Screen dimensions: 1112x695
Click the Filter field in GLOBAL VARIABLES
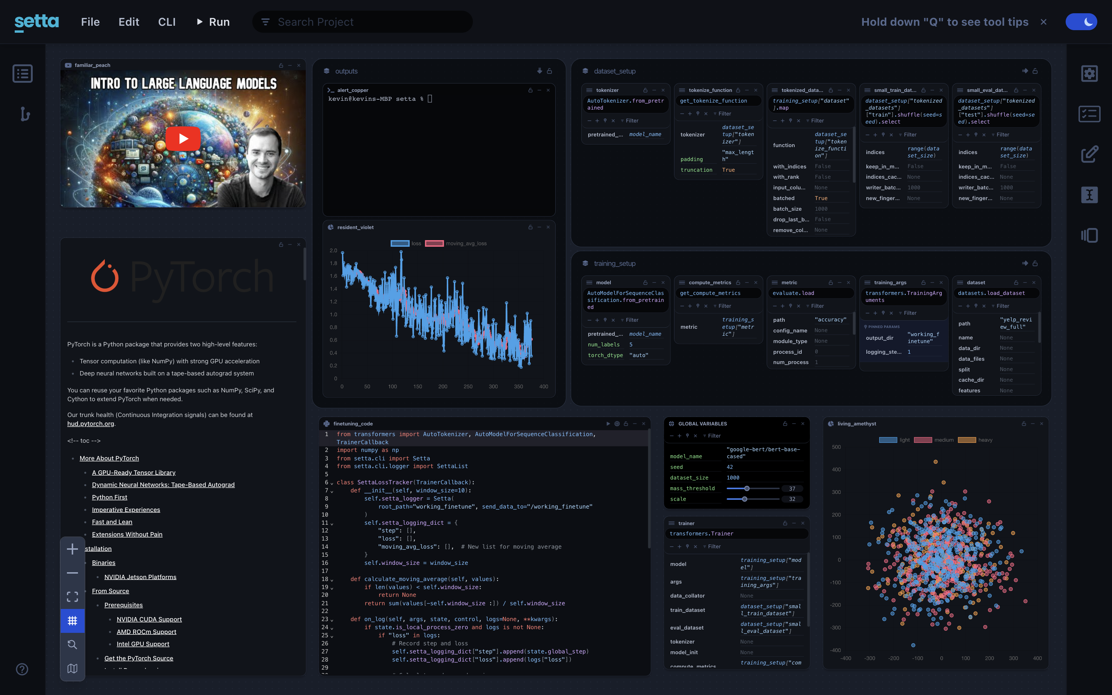pos(714,436)
